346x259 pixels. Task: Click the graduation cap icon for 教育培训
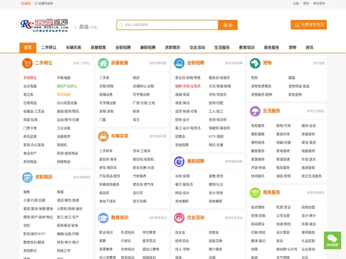pos(103,218)
